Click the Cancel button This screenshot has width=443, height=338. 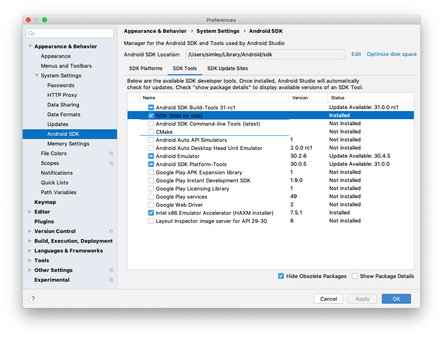328,299
